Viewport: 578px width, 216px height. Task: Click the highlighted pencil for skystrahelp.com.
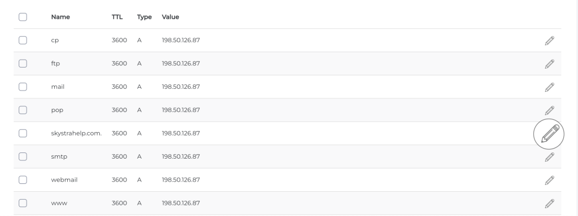tap(549, 134)
